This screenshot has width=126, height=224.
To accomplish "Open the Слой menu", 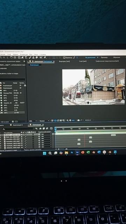I will pyautogui.click(x=9, y=55).
